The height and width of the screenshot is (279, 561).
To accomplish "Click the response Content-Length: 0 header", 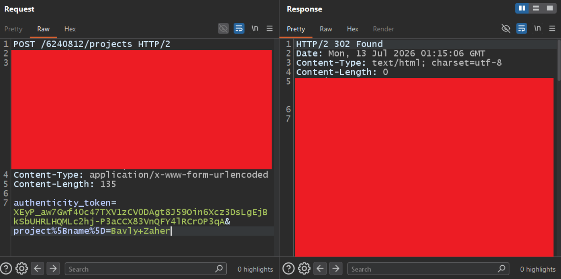I will point(342,72).
